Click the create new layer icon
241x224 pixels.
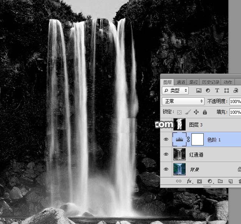pyautogui.click(x=230, y=181)
